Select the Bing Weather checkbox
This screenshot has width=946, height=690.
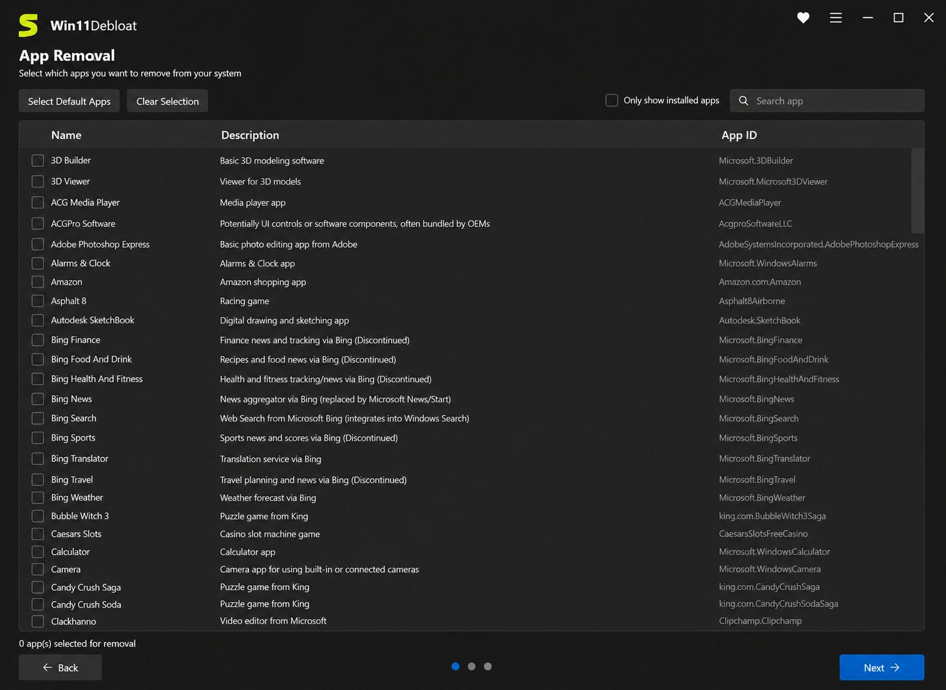pyautogui.click(x=38, y=497)
